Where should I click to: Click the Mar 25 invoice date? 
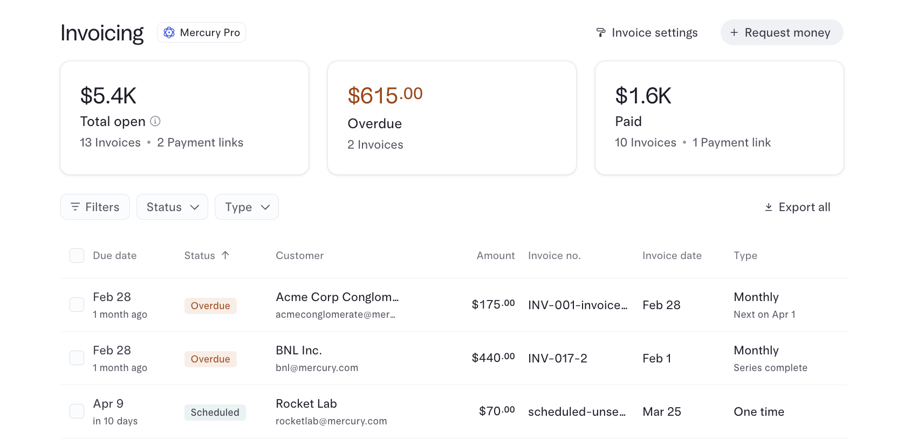pyautogui.click(x=662, y=412)
